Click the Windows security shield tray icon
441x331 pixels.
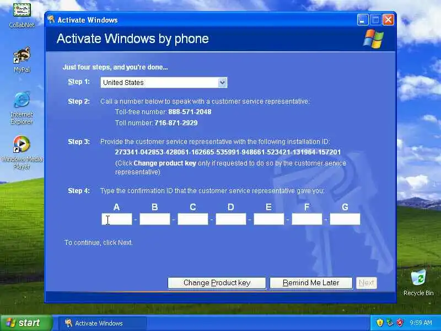[380, 323]
